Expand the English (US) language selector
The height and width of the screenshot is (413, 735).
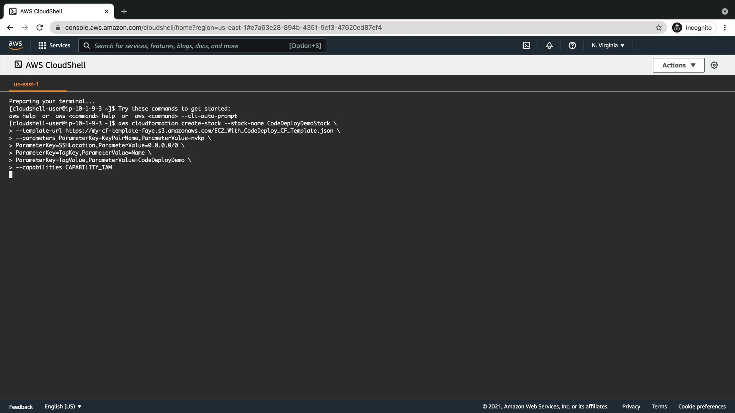(63, 406)
